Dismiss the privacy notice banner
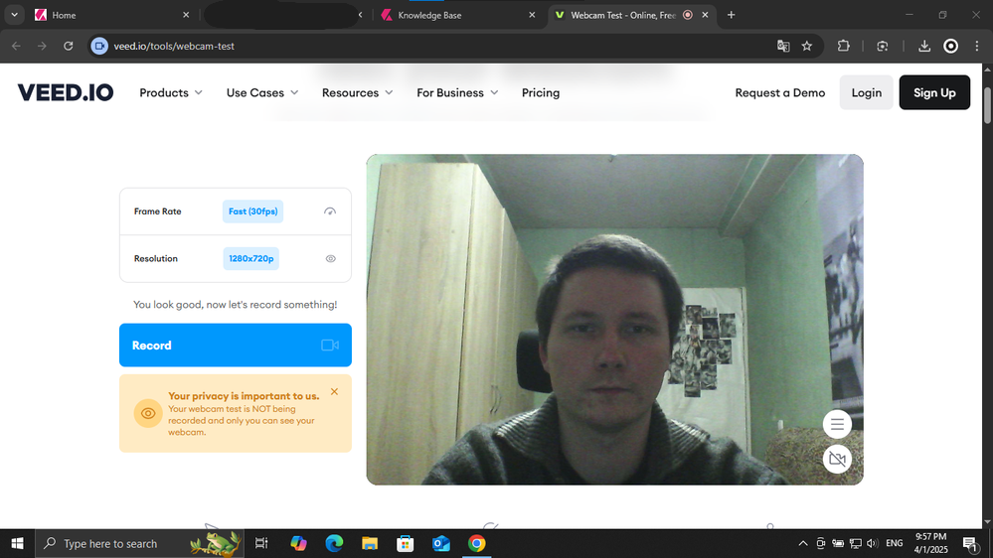This screenshot has width=993, height=558. (x=334, y=391)
